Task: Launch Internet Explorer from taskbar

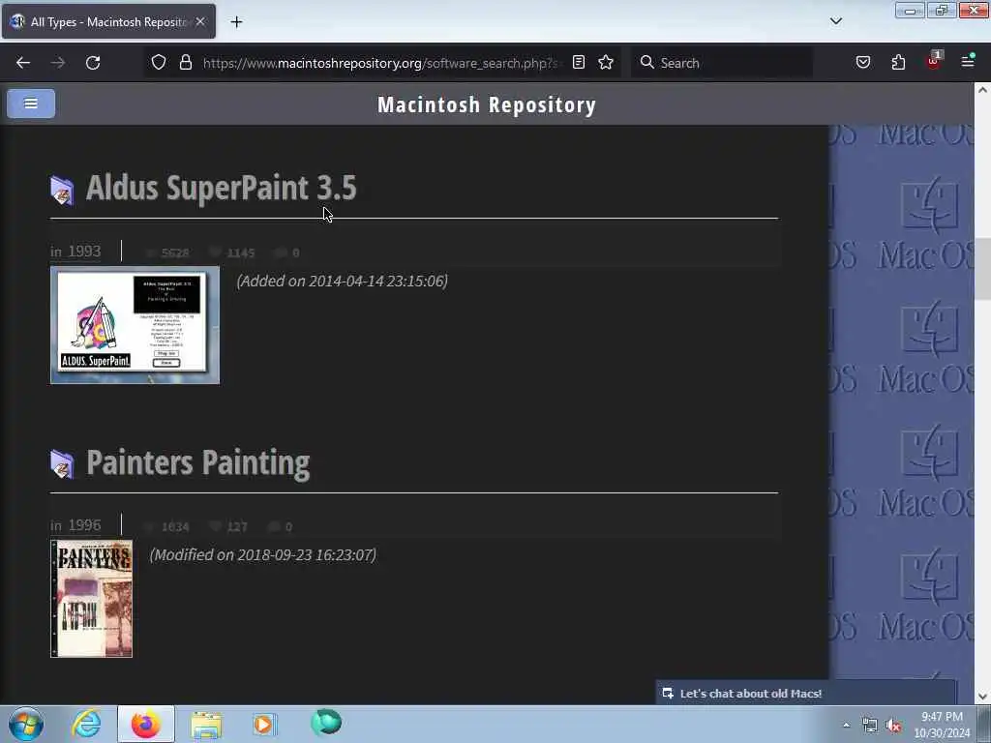Action: coord(86,724)
